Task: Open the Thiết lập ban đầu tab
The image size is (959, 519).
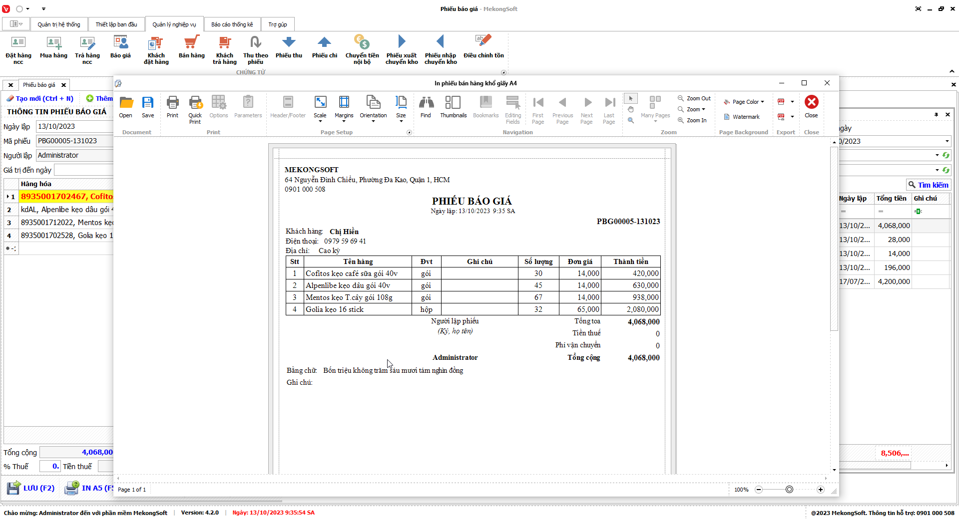Action: click(116, 24)
